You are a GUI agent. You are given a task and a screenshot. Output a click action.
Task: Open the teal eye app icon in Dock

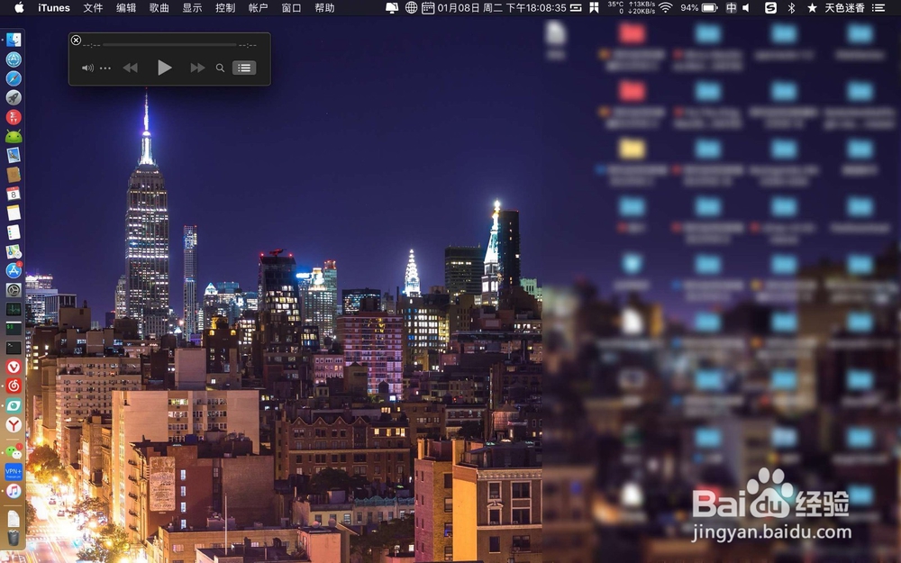14,405
